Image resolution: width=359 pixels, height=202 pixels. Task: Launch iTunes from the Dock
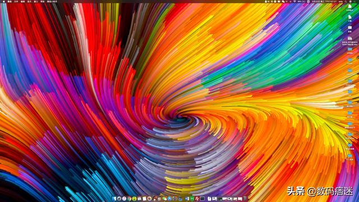pos(124,199)
